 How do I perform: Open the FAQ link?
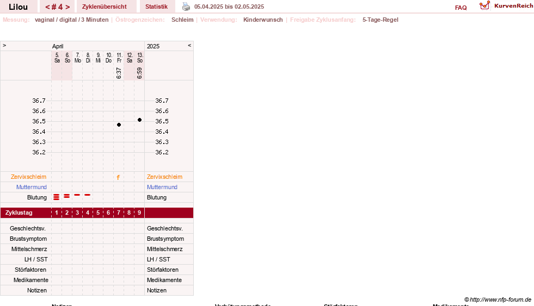(461, 8)
